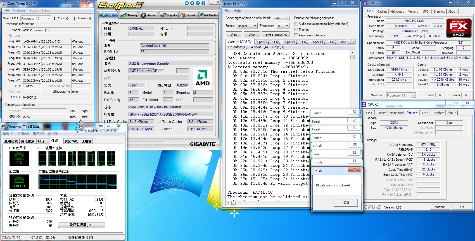475x241 pixels.
Task: Click the Model field showing AMD Processor (ES)
Action: pos(56,30)
